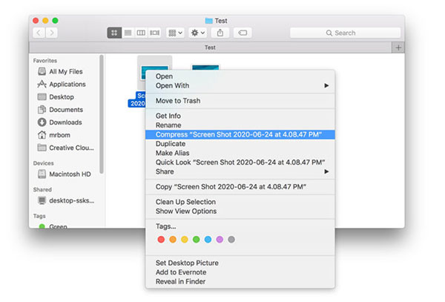
Task: Expand the Share submenu
Action: 240,171
